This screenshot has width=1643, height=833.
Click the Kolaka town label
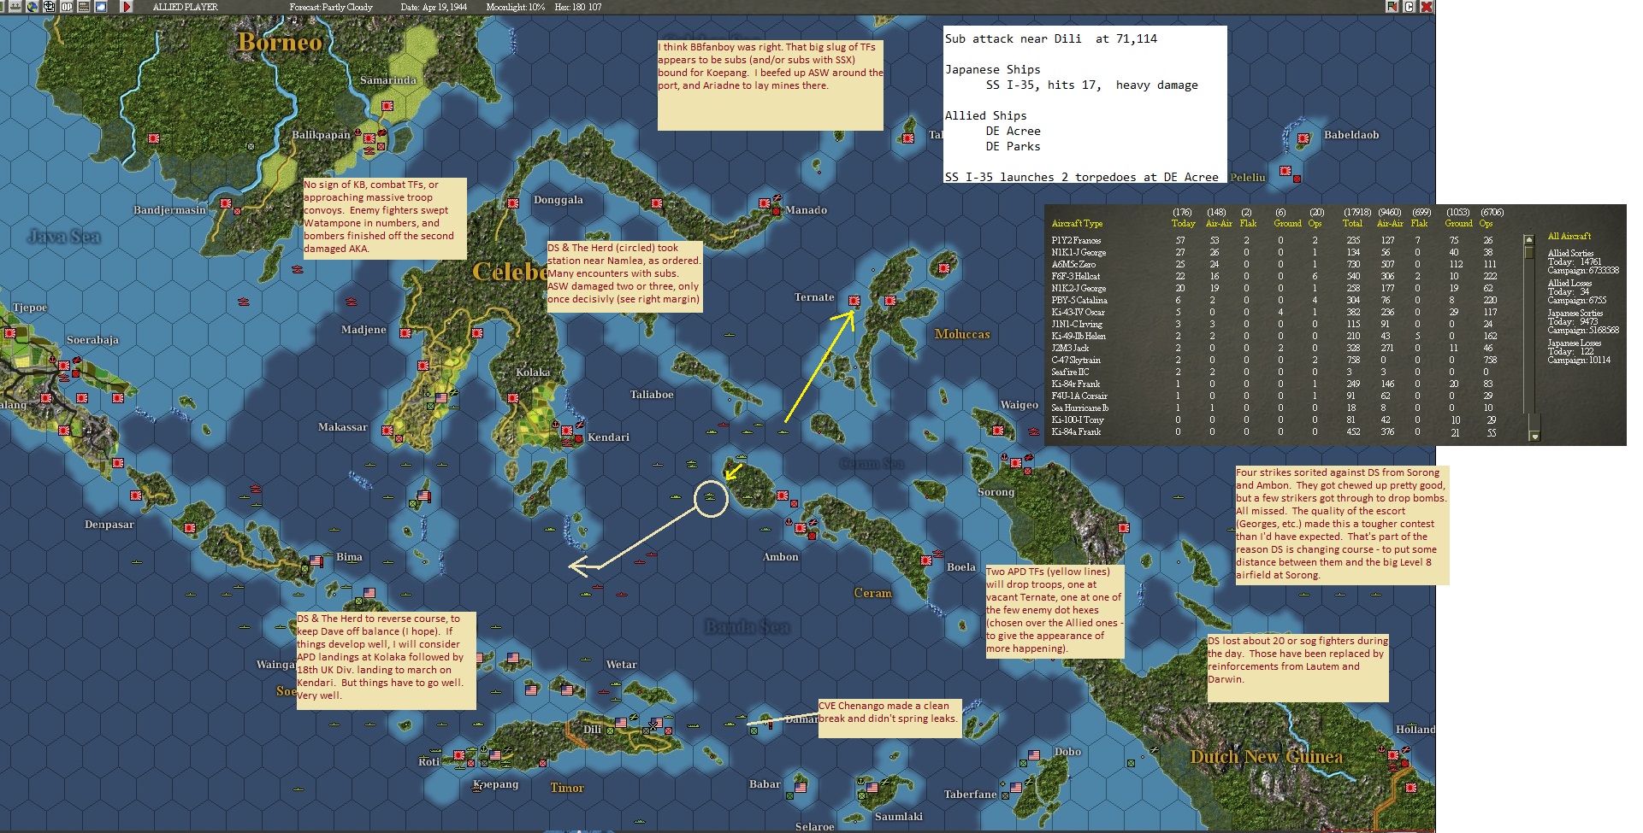click(x=533, y=373)
